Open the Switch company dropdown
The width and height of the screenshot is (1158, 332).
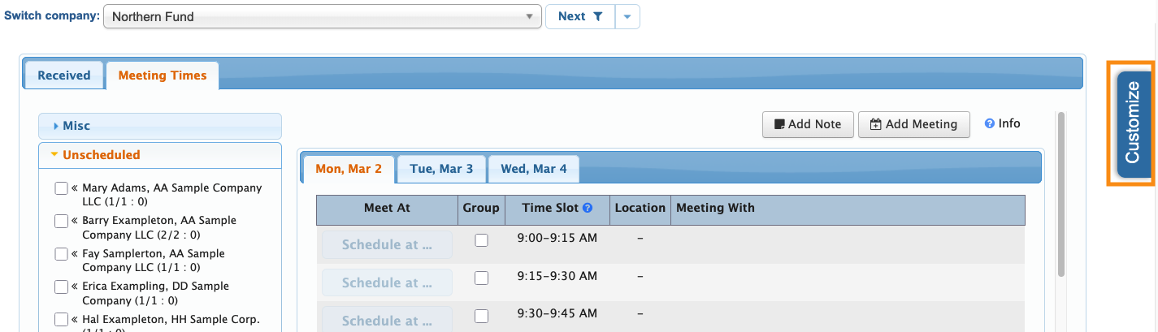tap(323, 16)
